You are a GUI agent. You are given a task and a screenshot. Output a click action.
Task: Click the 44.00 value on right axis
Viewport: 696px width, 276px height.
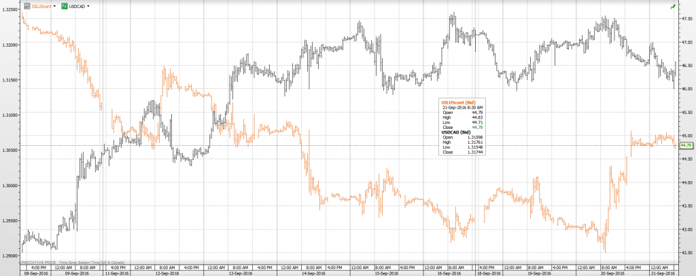coord(686,182)
